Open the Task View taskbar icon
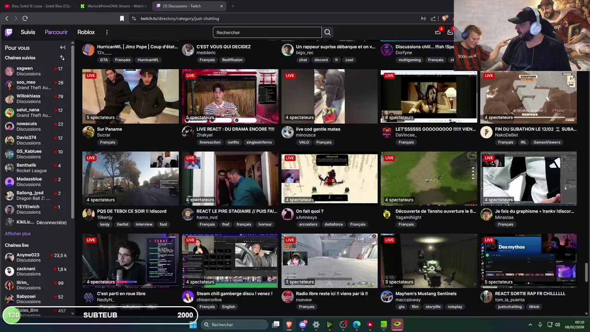 (x=276, y=325)
